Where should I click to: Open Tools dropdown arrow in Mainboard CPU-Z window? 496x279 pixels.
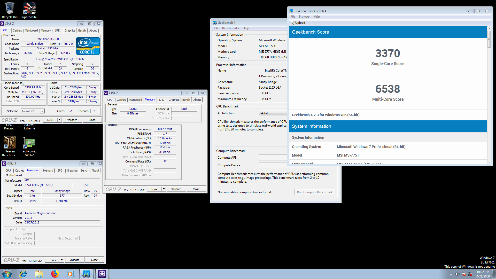62,260
